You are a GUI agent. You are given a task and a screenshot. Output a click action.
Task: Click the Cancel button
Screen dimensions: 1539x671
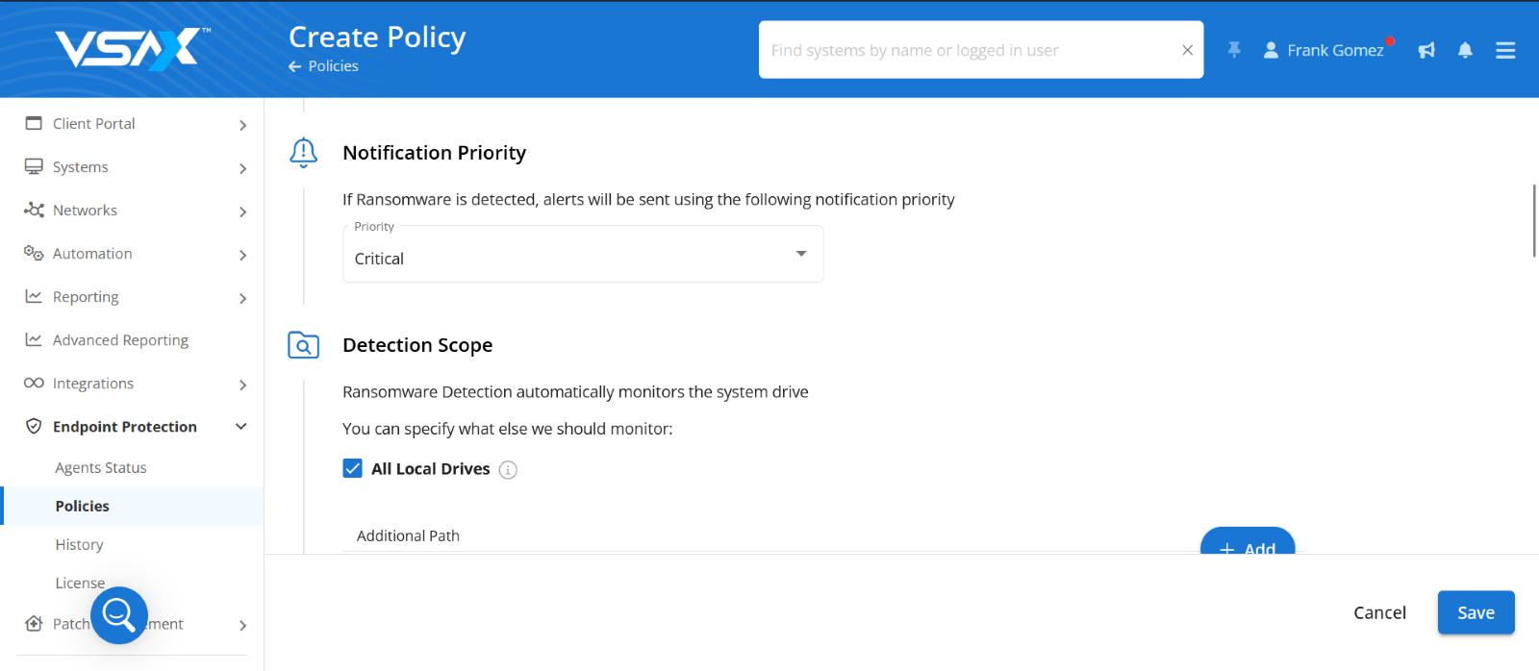point(1379,612)
